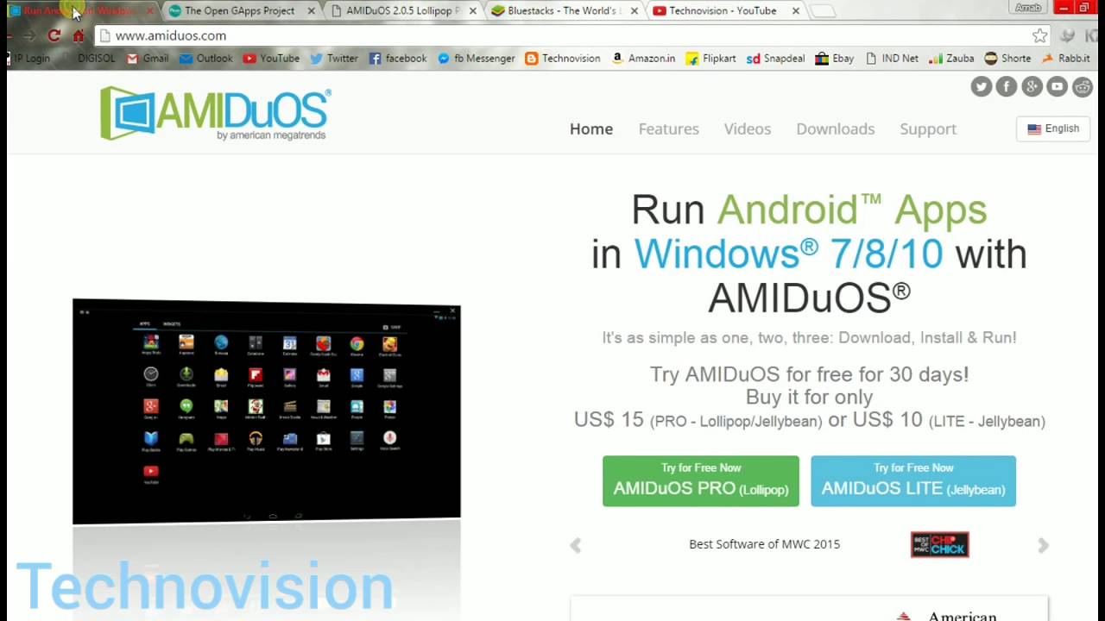Show previous award with left arrow
This screenshot has height=621, width=1105.
pos(576,545)
